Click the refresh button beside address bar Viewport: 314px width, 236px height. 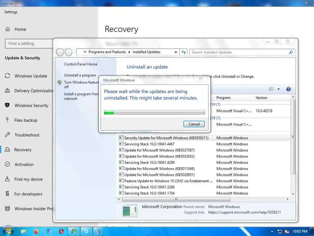183,52
